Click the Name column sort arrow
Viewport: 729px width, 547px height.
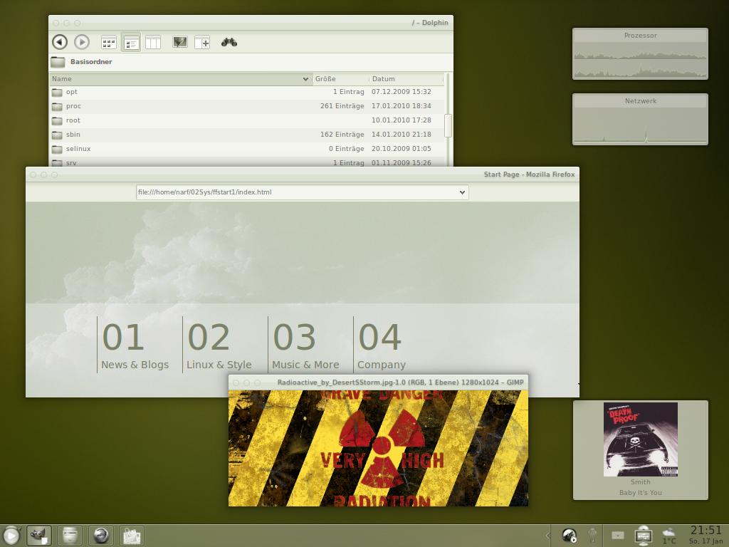pos(305,79)
